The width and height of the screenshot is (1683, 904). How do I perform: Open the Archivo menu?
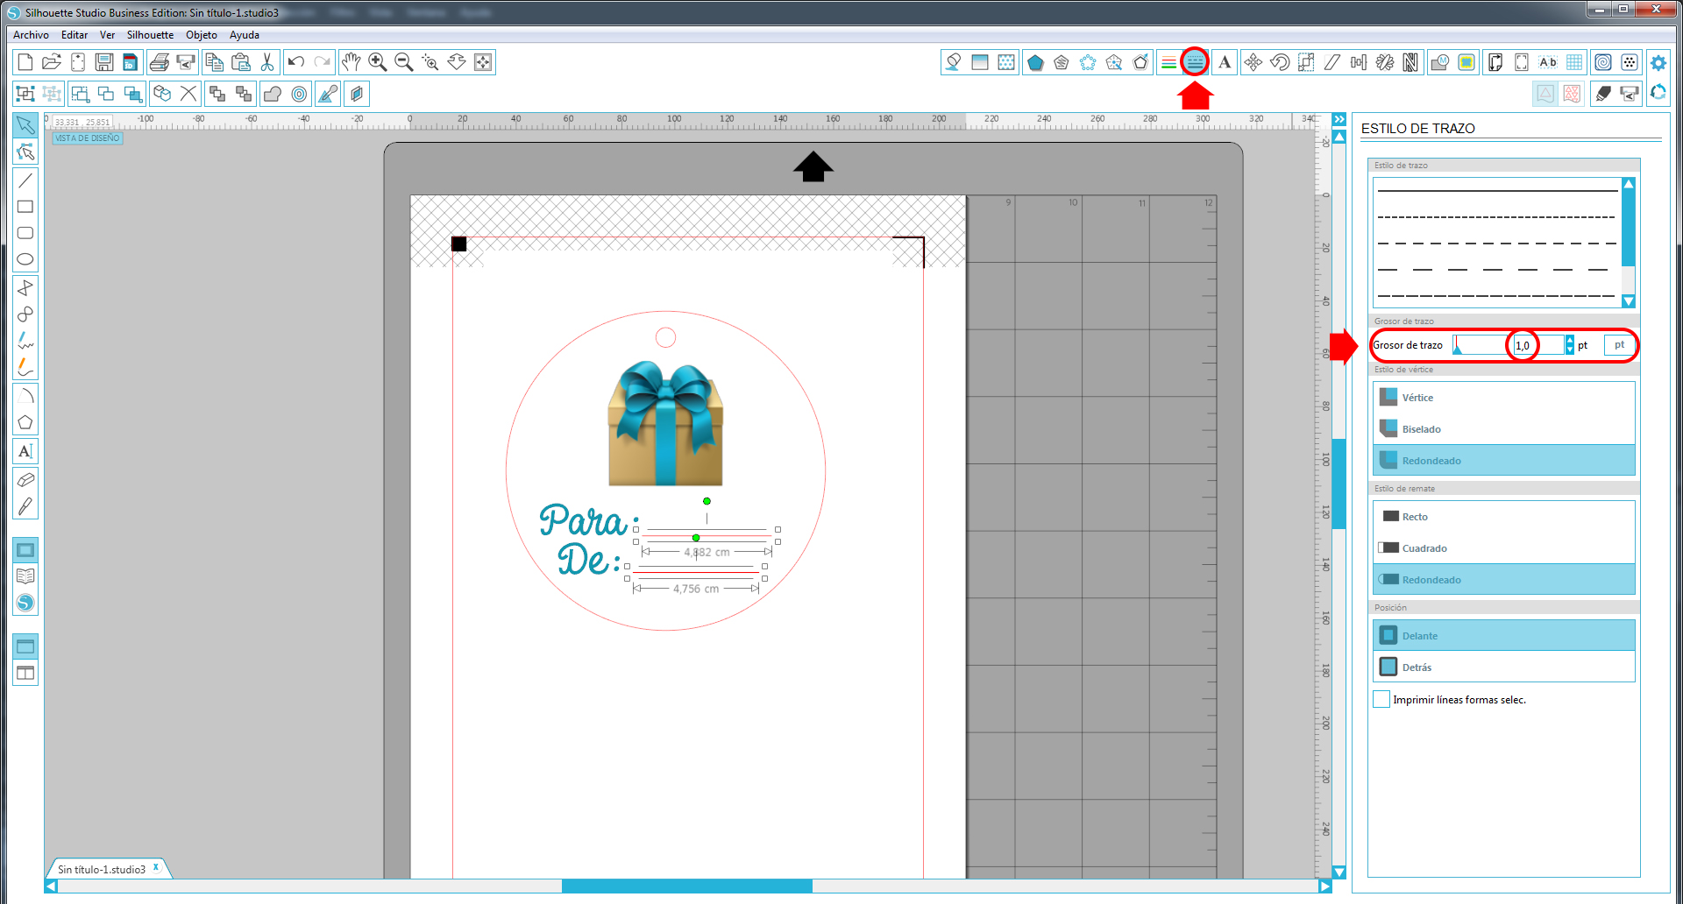(x=31, y=35)
